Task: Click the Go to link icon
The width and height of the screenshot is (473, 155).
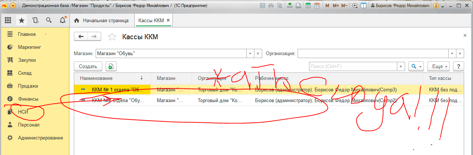Action: point(298,6)
